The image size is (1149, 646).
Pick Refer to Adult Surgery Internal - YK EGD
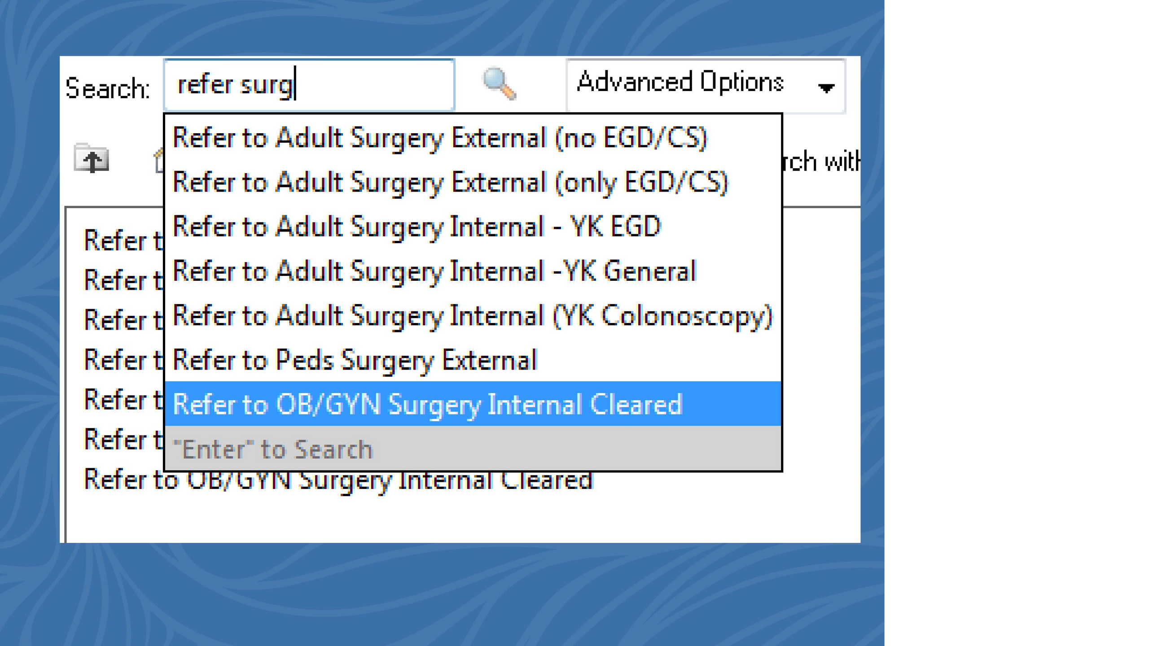[417, 227]
